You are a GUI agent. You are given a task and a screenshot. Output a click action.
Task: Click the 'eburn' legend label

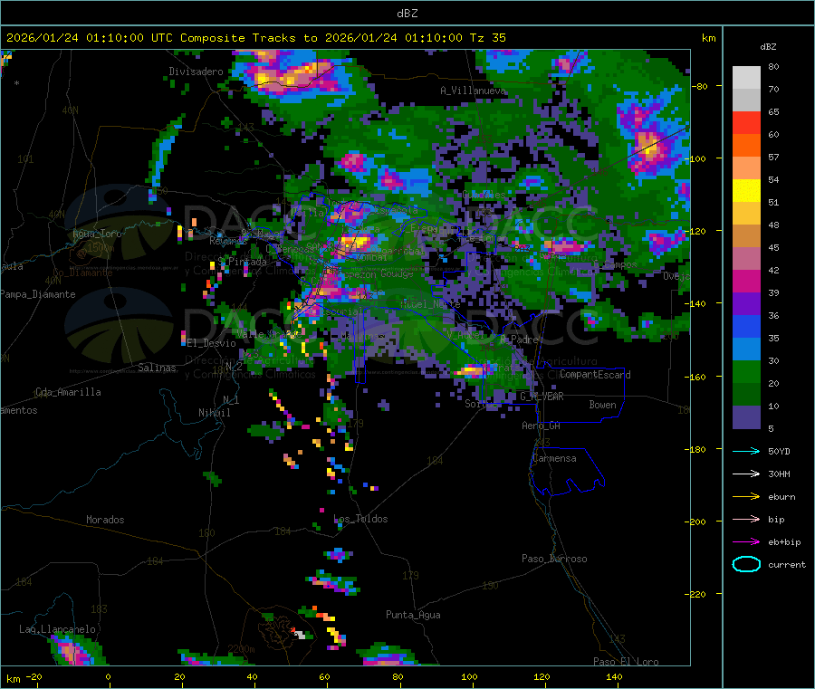[781, 497]
